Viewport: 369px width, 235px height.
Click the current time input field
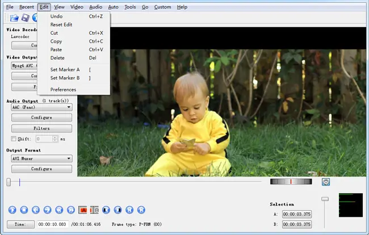click(53, 224)
